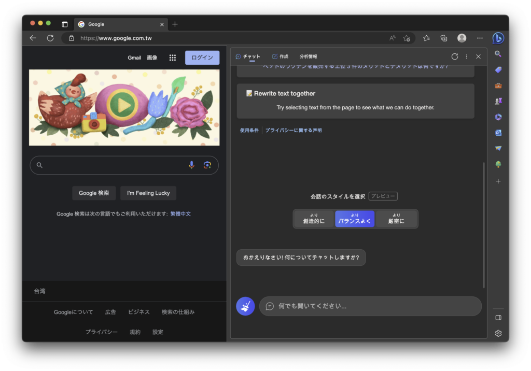
Task: Open the sidebar tree E-tree icon
Action: 498,164
